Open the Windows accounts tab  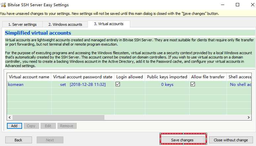tap(65, 24)
